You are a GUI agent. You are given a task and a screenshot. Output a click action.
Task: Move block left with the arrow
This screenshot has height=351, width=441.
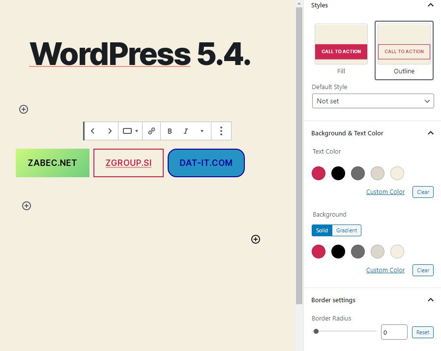pyautogui.click(x=92, y=131)
